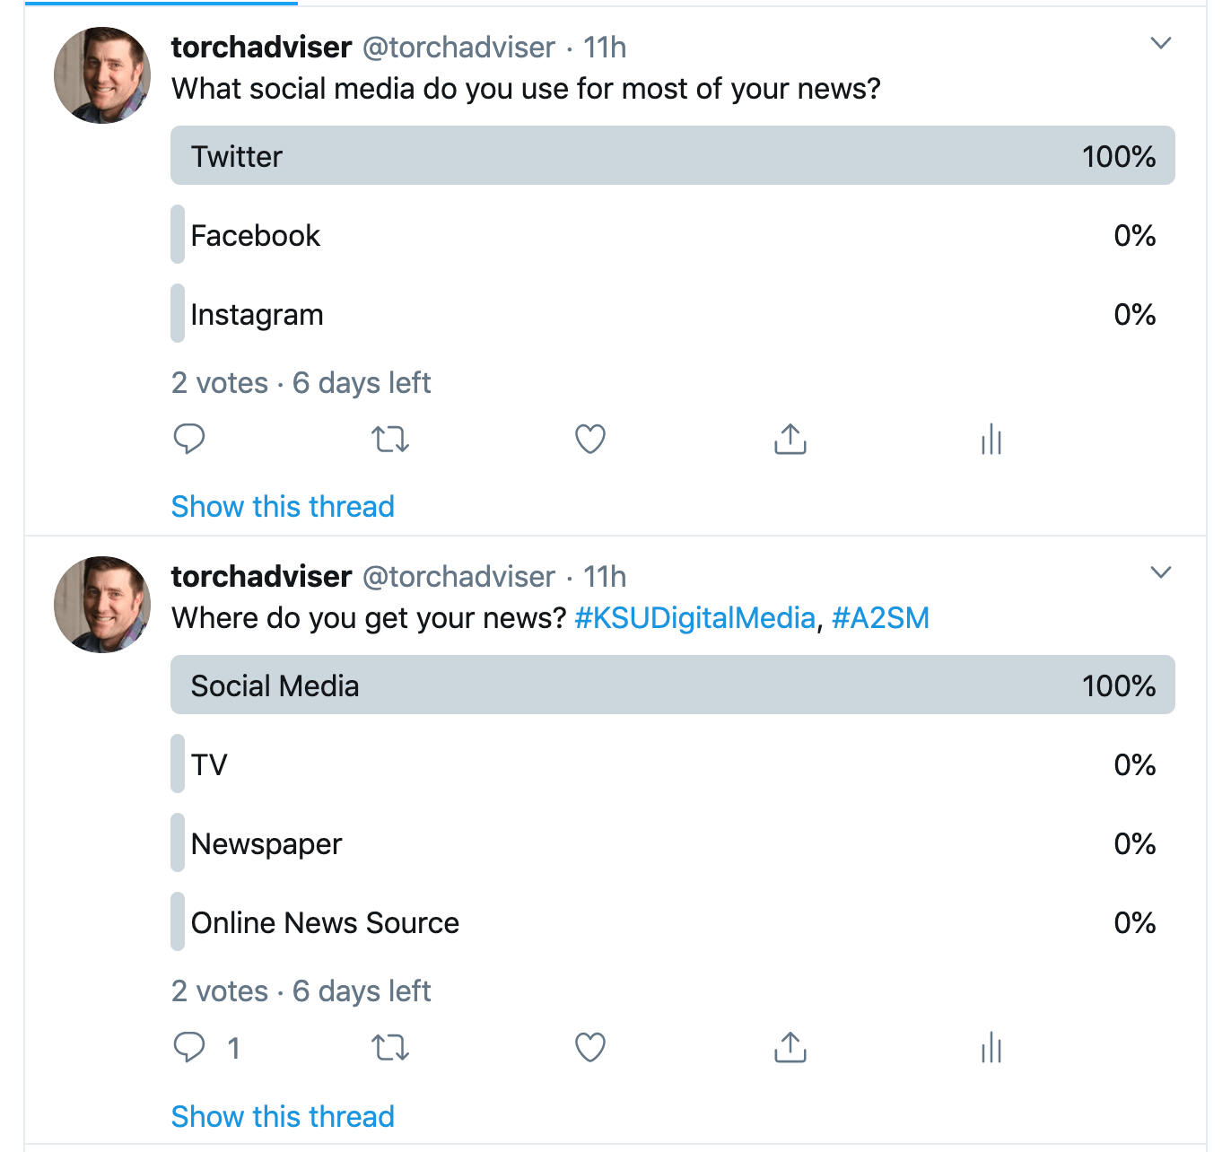Screen dimensions: 1231x1152
Task: Expand the options chevron on the second tweet
Action: pos(1161,572)
